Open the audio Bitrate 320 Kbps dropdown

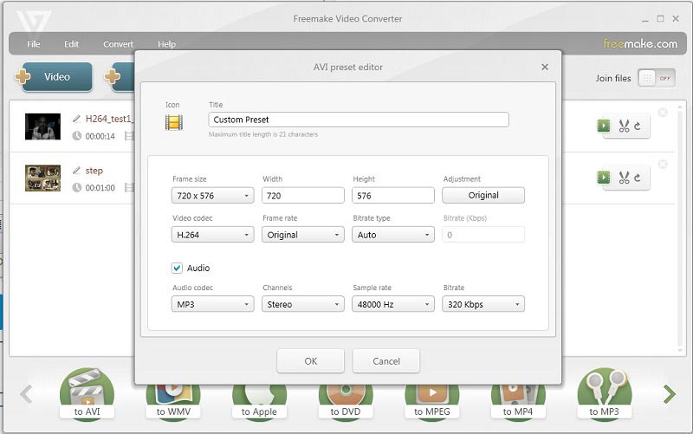point(483,304)
